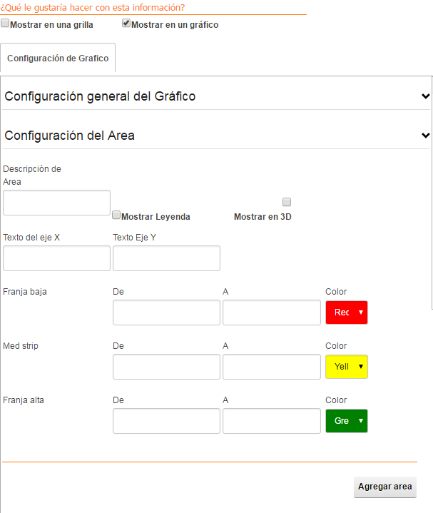
Task: Collapse Configuración del Area chevron
Action: tap(425, 135)
